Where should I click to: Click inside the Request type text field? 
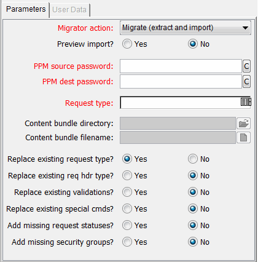coord(180,103)
